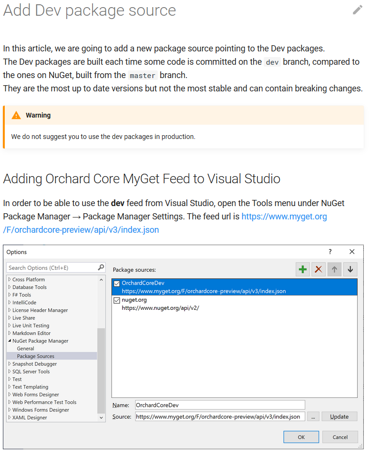Viewport: 370px width, 455px height.
Task: Click the 'dev' inline code text
Action: coord(272,62)
